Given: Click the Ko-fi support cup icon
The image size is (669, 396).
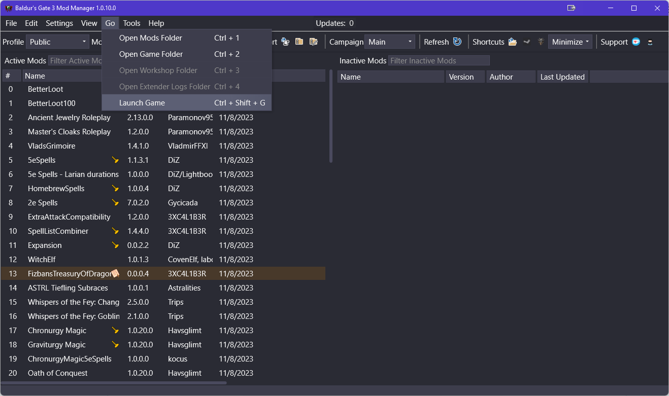Looking at the screenshot, I should pyautogui.click(x=636, y=42).
